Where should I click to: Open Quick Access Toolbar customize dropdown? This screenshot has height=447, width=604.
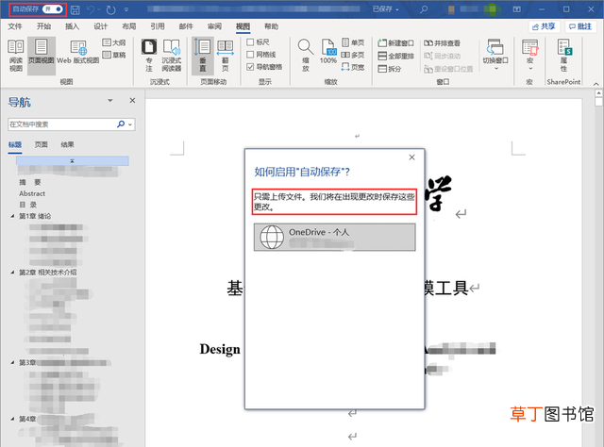(x=126, y=9)
